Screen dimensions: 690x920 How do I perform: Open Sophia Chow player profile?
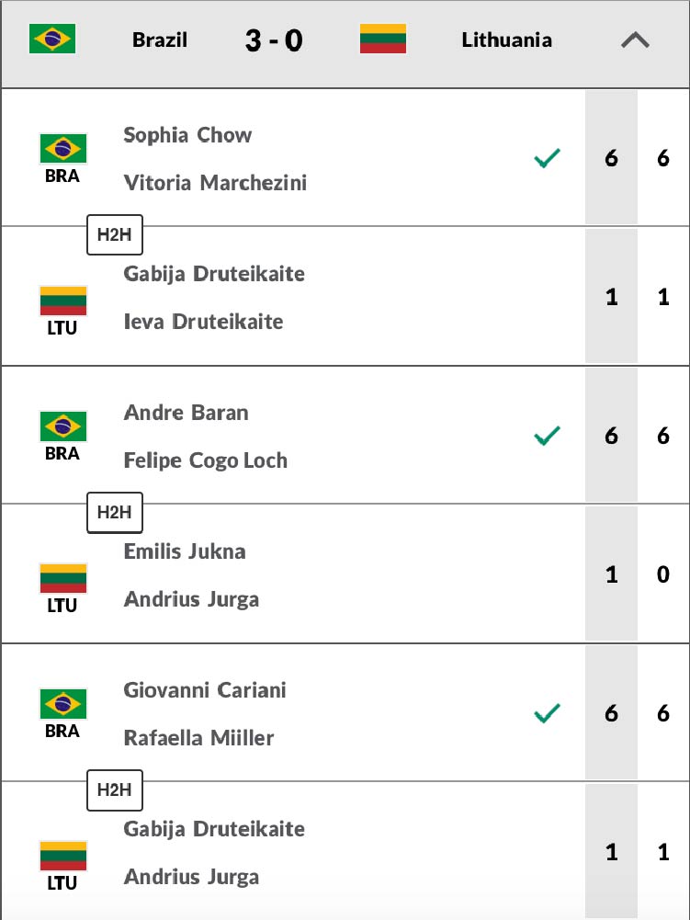(187, 135)
